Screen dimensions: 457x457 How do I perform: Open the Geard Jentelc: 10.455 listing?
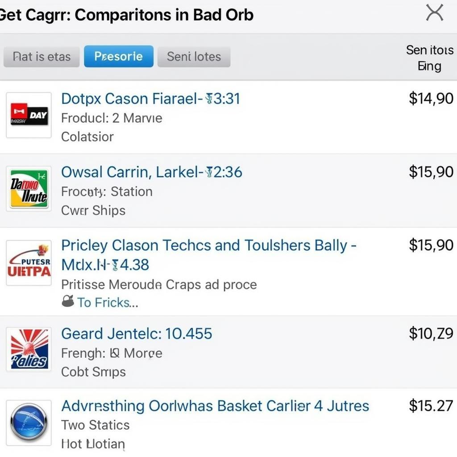click(137, 333)
